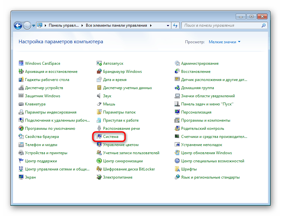281x216 pixels.
Task: Open the Гаджеты рабочего стола icon
Action: (21, 79)
